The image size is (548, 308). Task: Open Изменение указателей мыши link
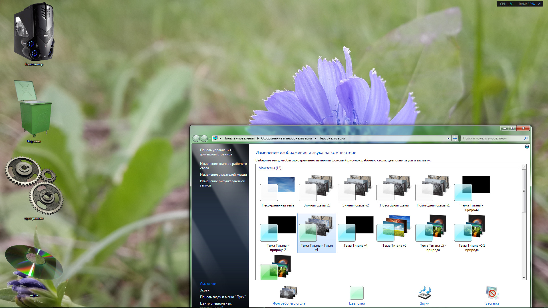tap(223, 175)
